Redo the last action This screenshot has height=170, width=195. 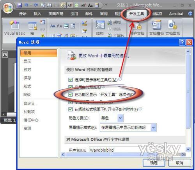point(36,5)
